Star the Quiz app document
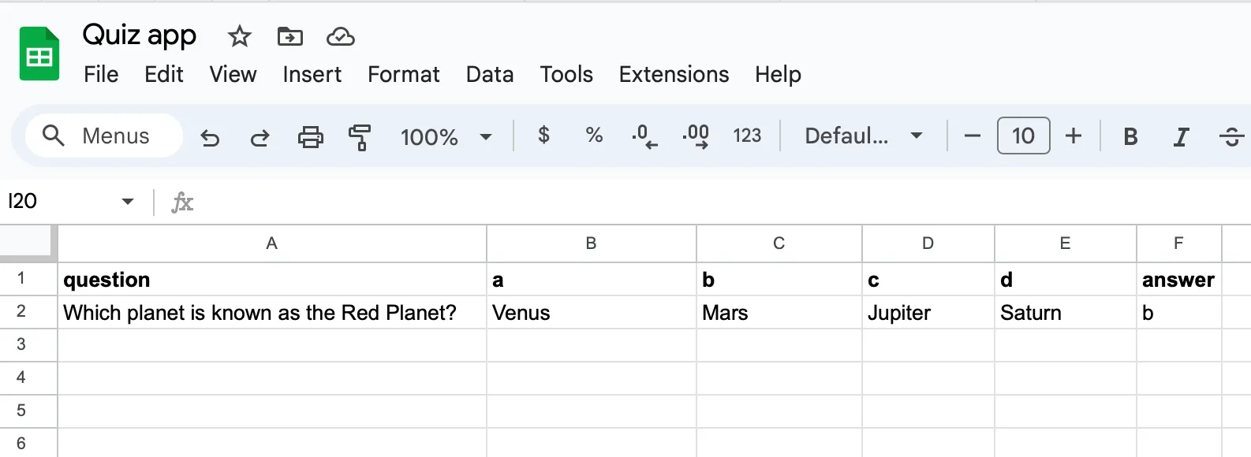Image resolution: width=1251 pixels, height=457 pixels. pos(239,36)
